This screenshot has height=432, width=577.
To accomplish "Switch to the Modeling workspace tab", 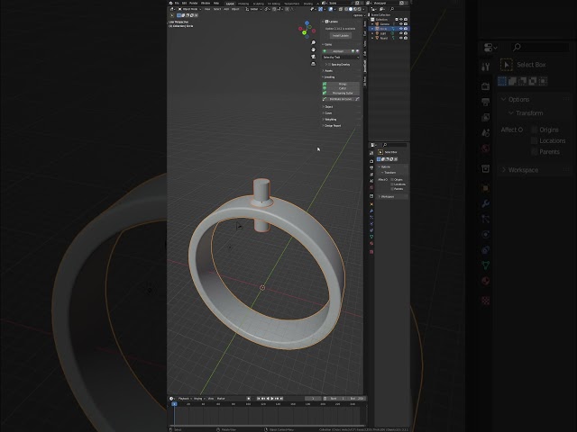I will 243,4.
